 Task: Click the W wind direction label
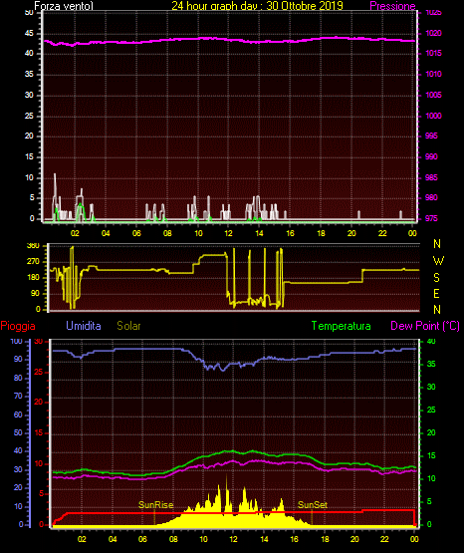[438, 261]
